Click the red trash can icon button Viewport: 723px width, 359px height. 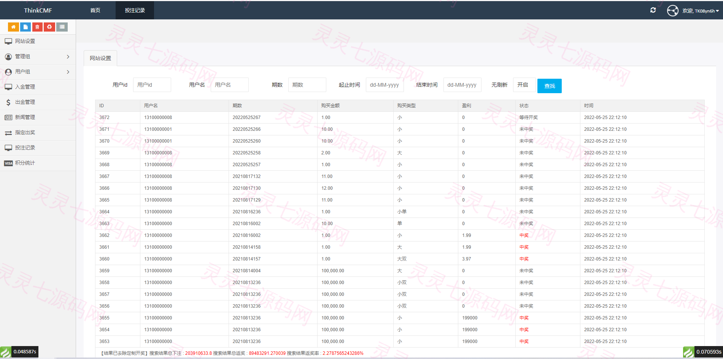37,27
